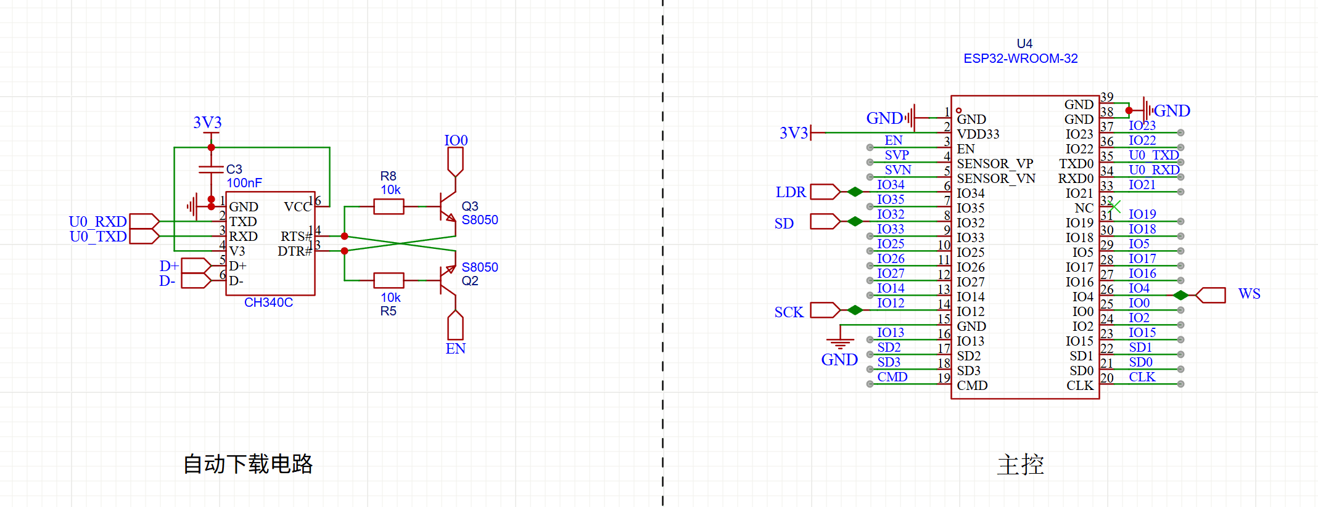Click the 100nF capacitor value
1318x507 pixels.
244,183
